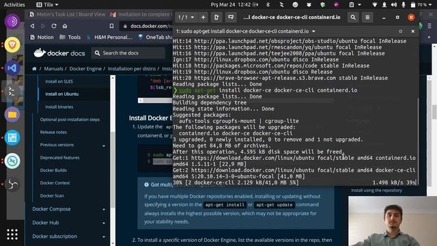Viewport: 437px width, 246px height.
Task: Bookmark the current page in browser
Action: (111, 26)
